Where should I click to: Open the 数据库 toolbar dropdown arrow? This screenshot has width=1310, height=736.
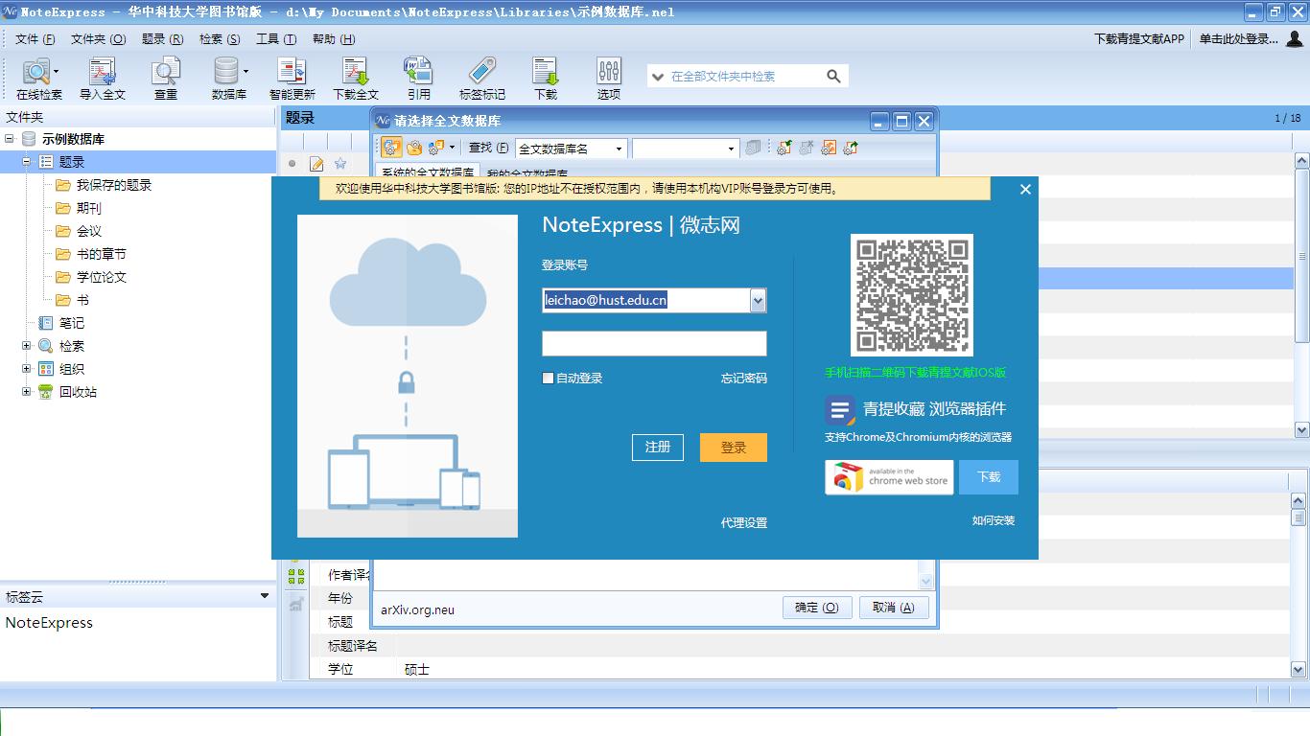[246, 72]
